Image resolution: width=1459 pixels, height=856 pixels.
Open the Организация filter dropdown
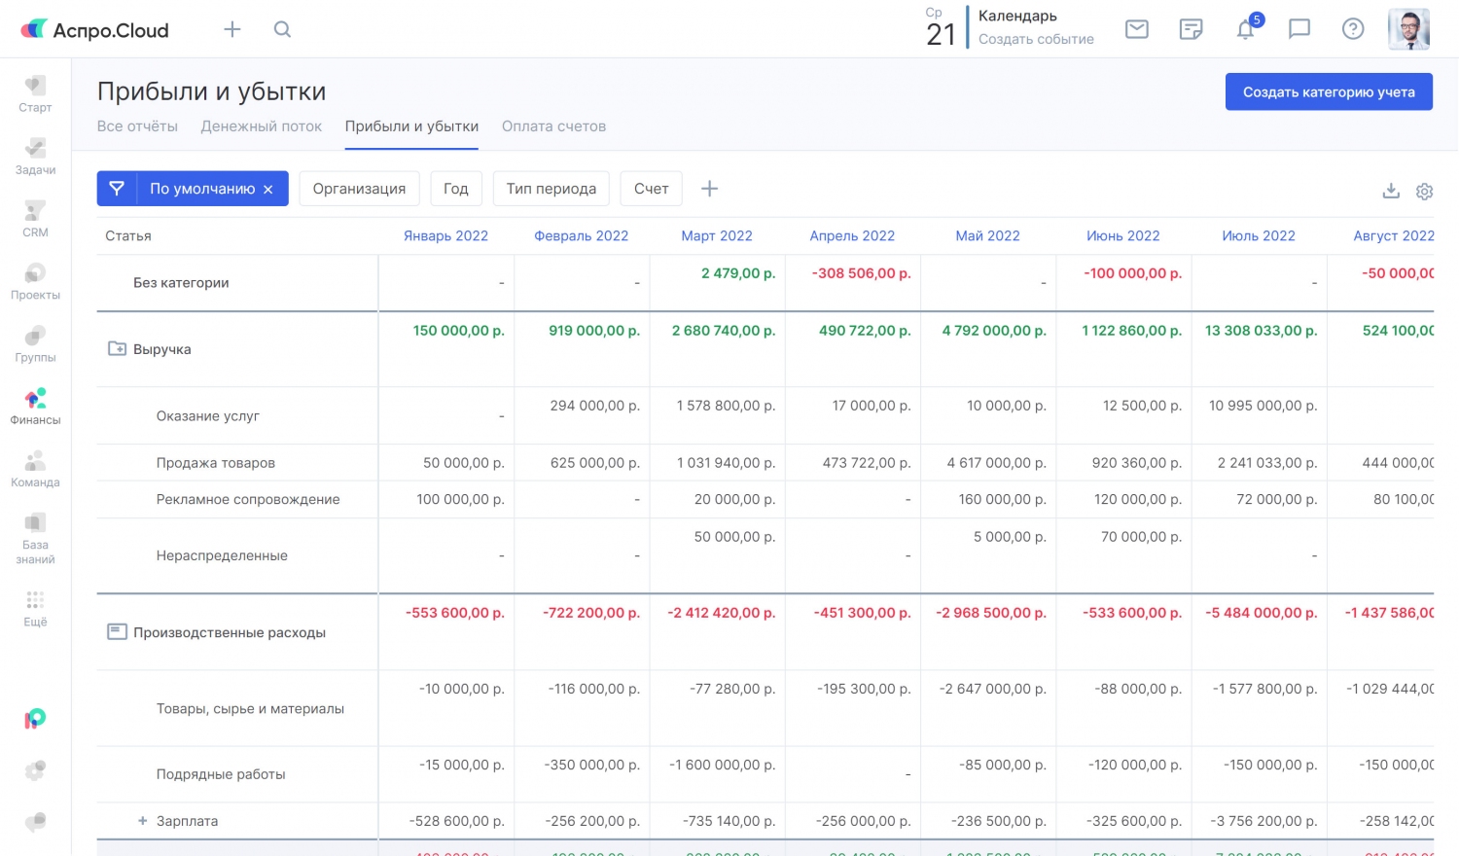point(359,189)
